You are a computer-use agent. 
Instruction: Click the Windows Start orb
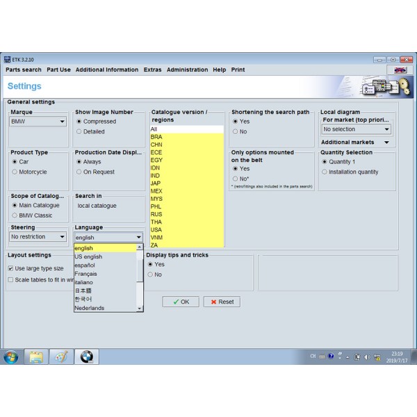click(11, 357)
